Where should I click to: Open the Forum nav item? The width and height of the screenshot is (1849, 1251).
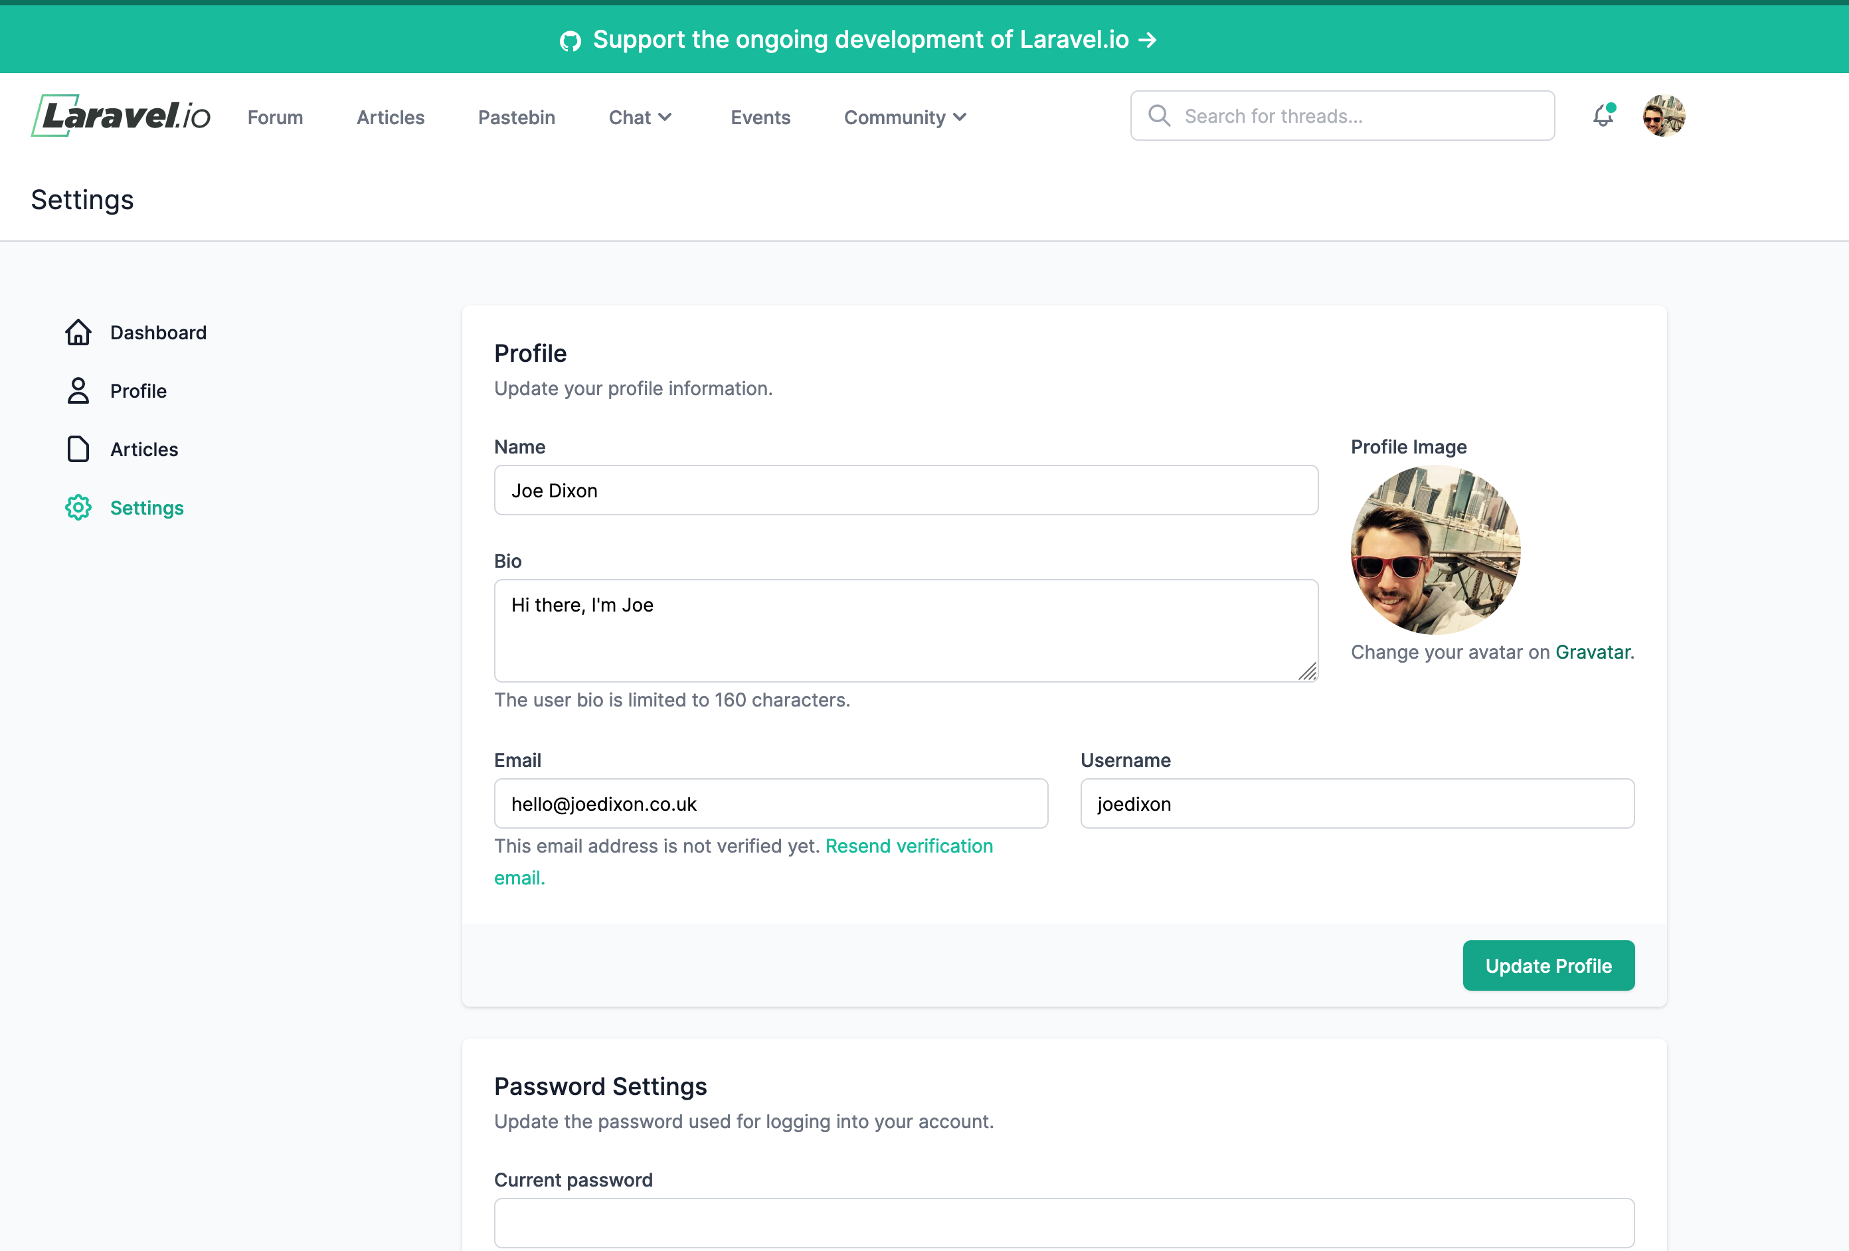click(x=275, y=118)
